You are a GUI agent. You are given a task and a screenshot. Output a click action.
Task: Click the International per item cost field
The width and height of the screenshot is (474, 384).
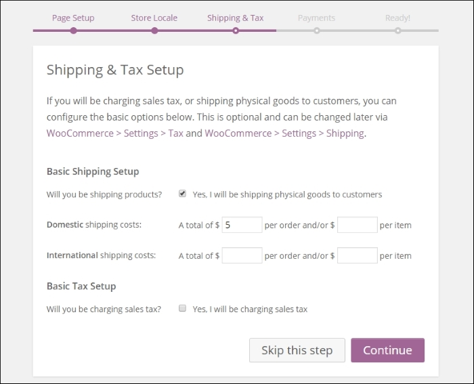point(357,255)
